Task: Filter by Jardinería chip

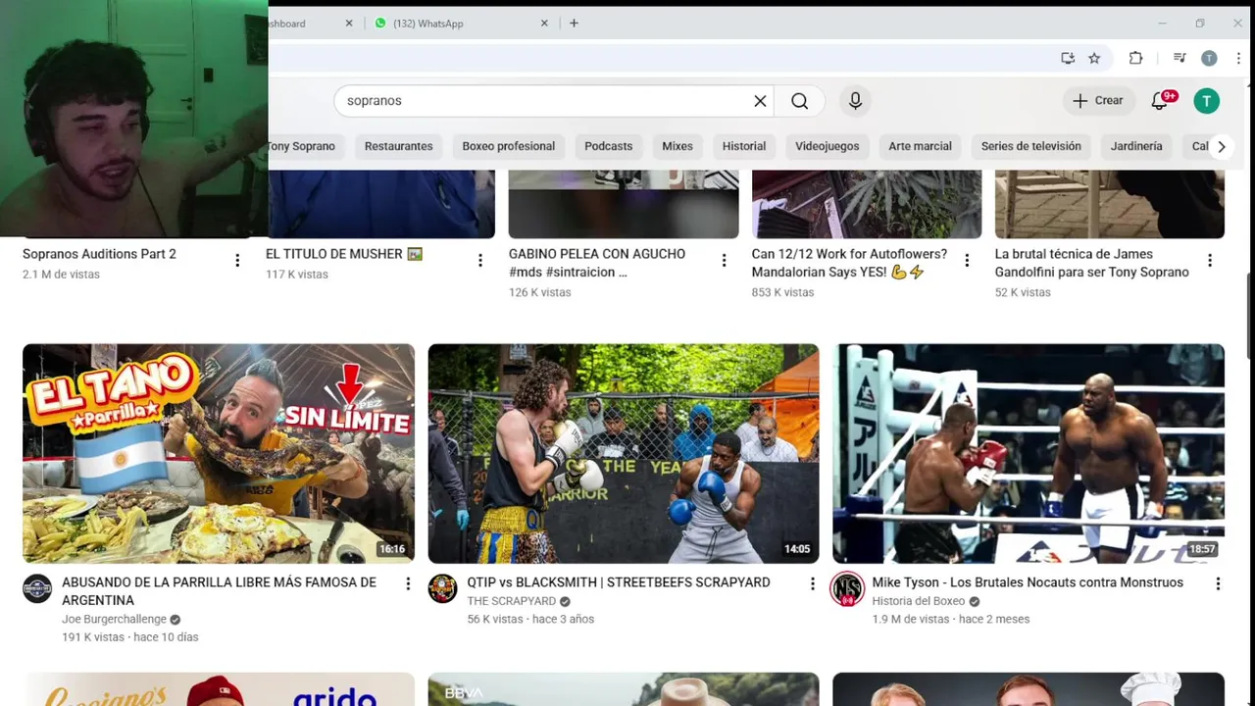Action: point(1135,146)
